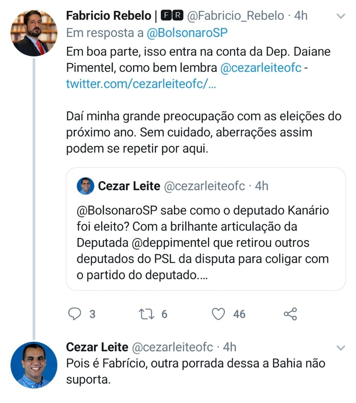Viewport: 356px width, 403px height.
Task: Like Fabricio Rebelo's tweet
Action: [219, 314]
